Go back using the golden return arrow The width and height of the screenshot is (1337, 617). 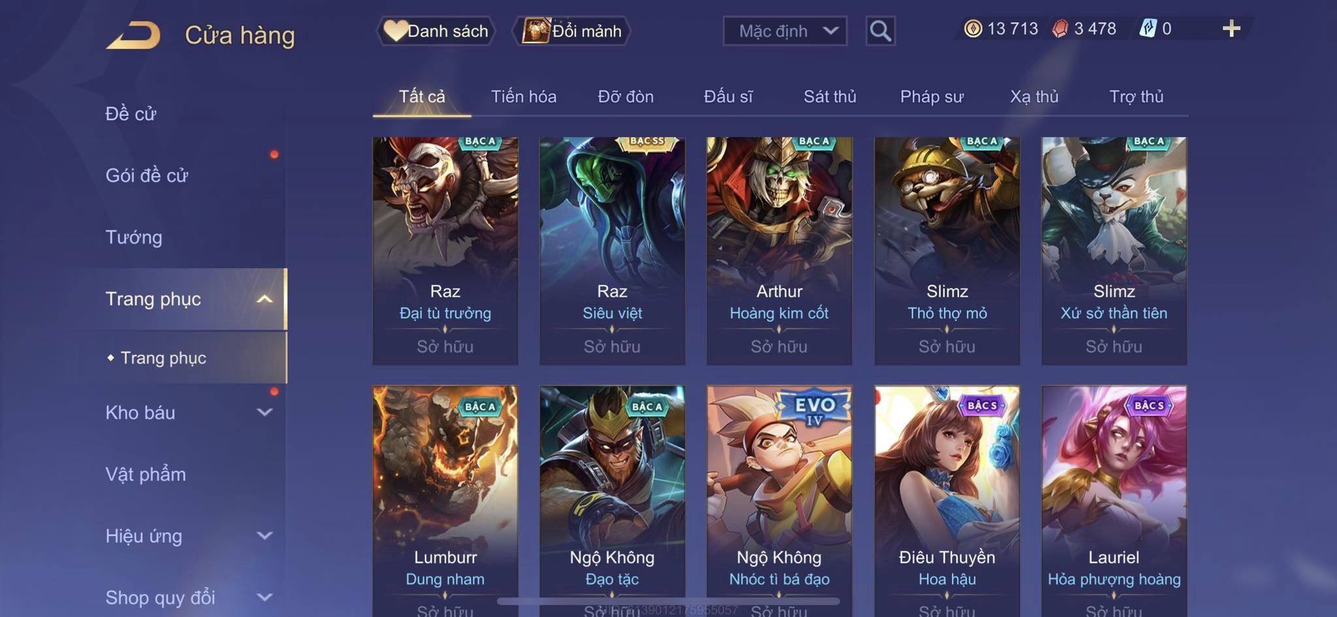134,35
